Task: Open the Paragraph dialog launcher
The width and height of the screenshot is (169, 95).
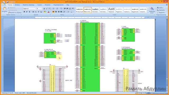Action: (74, 15)
